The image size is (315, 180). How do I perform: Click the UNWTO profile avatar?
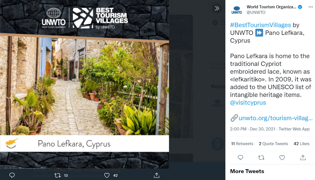click(x=237, y=10)
